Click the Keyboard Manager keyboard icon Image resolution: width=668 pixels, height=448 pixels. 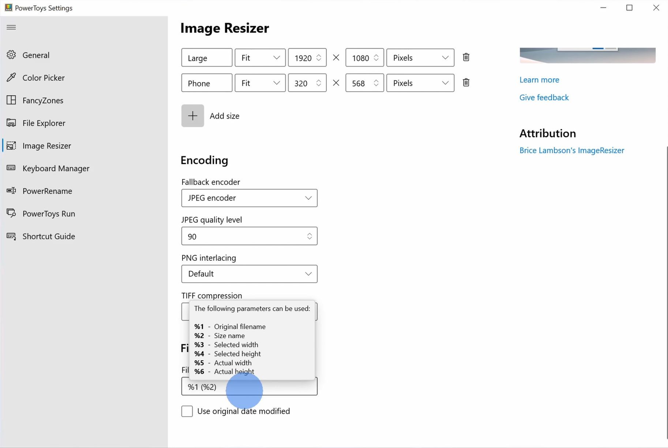(x=11, y=168)
